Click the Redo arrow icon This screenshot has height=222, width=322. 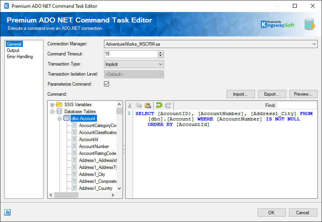(x=168, y=105)
